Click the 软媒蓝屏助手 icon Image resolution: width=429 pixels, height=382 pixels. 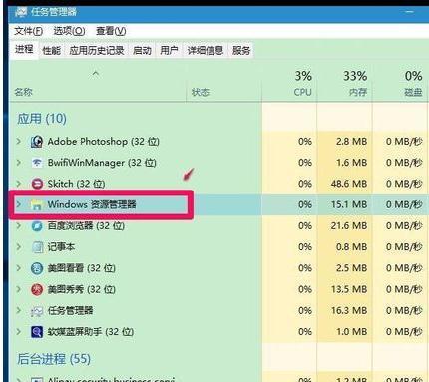pyautogui.click(x=37, y=332)
